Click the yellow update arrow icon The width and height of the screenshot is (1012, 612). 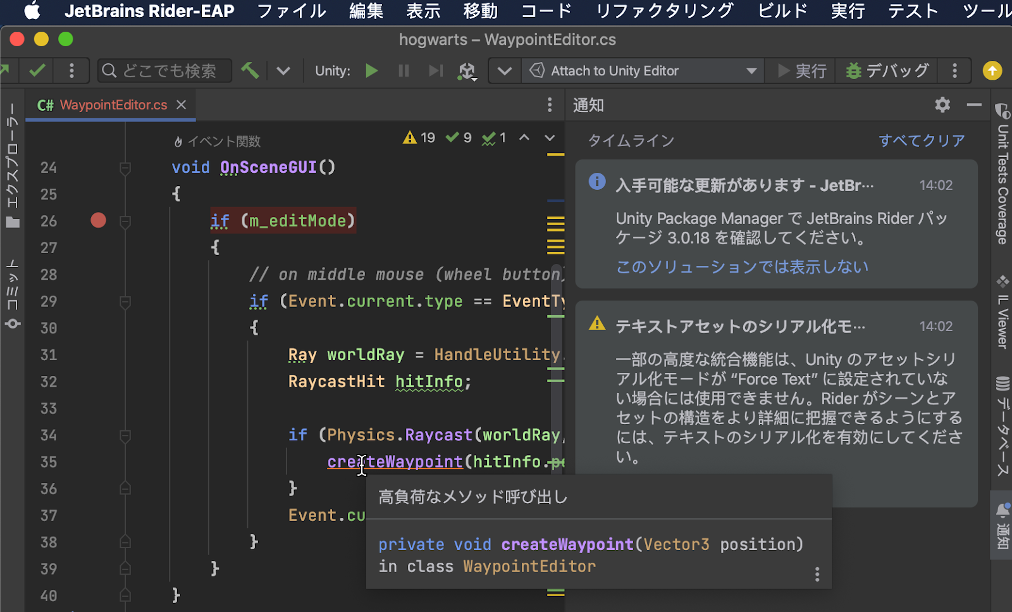pos(992,70)
